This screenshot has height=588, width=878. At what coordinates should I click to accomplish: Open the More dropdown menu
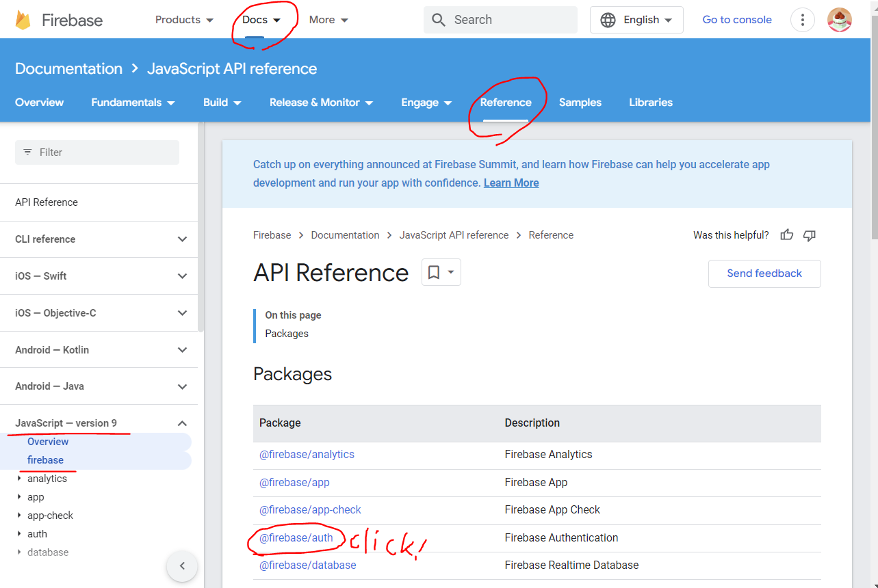pyautogui.click(x=328, y=20)
